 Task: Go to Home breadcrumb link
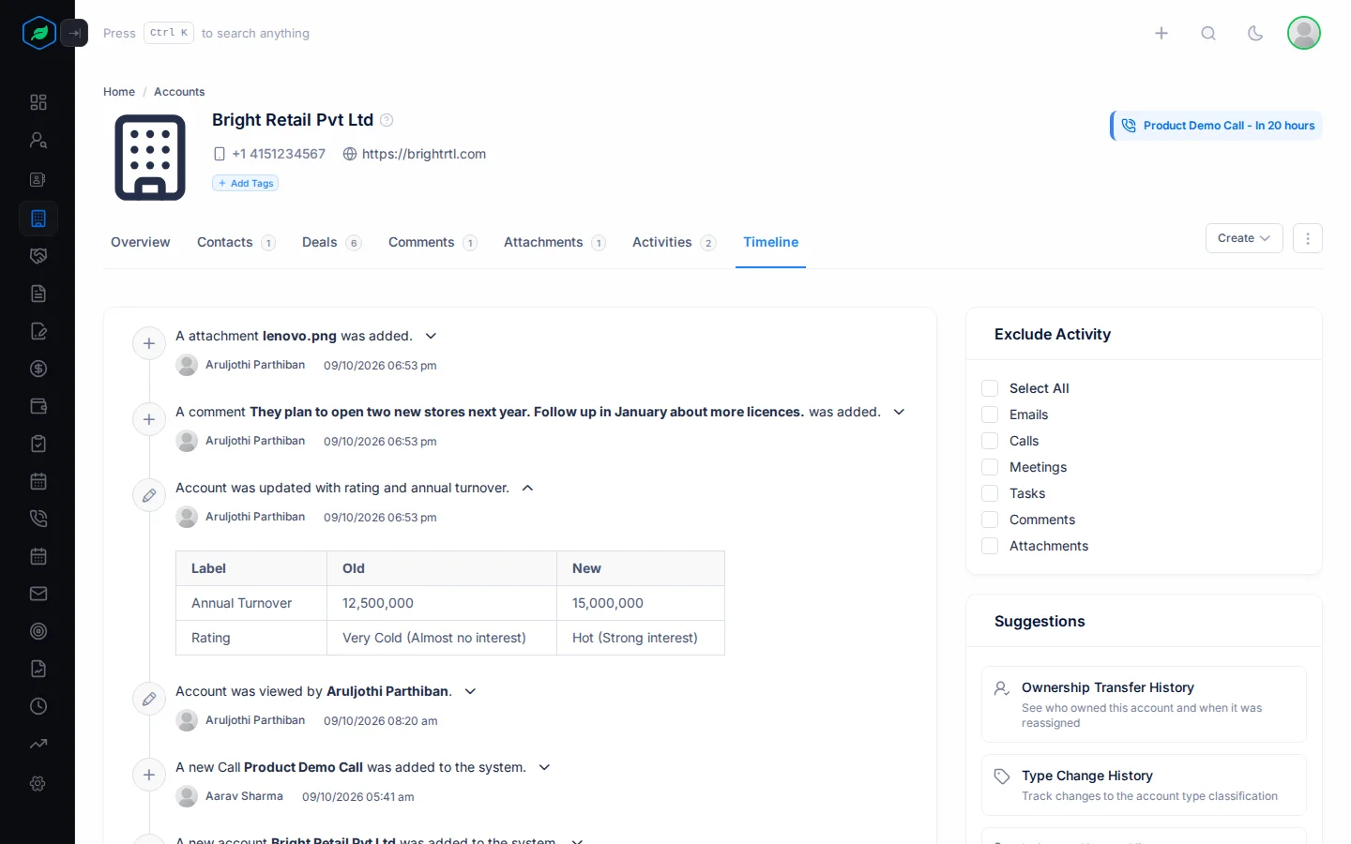pos(119,92)
